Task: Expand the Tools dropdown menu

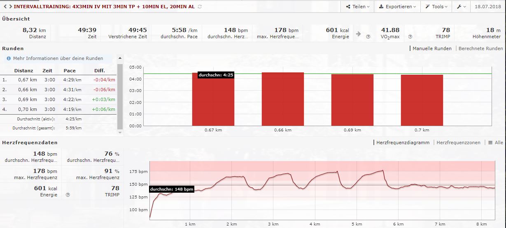Action: [x=436, y=7]
